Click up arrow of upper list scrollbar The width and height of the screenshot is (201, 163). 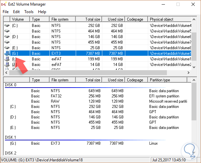click(x=194, y=19)
